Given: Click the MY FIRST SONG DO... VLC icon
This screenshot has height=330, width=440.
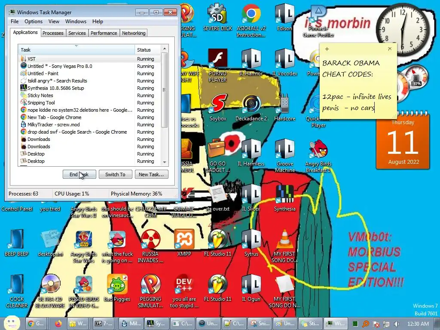Looking at the screenshot, I should 284,246.
